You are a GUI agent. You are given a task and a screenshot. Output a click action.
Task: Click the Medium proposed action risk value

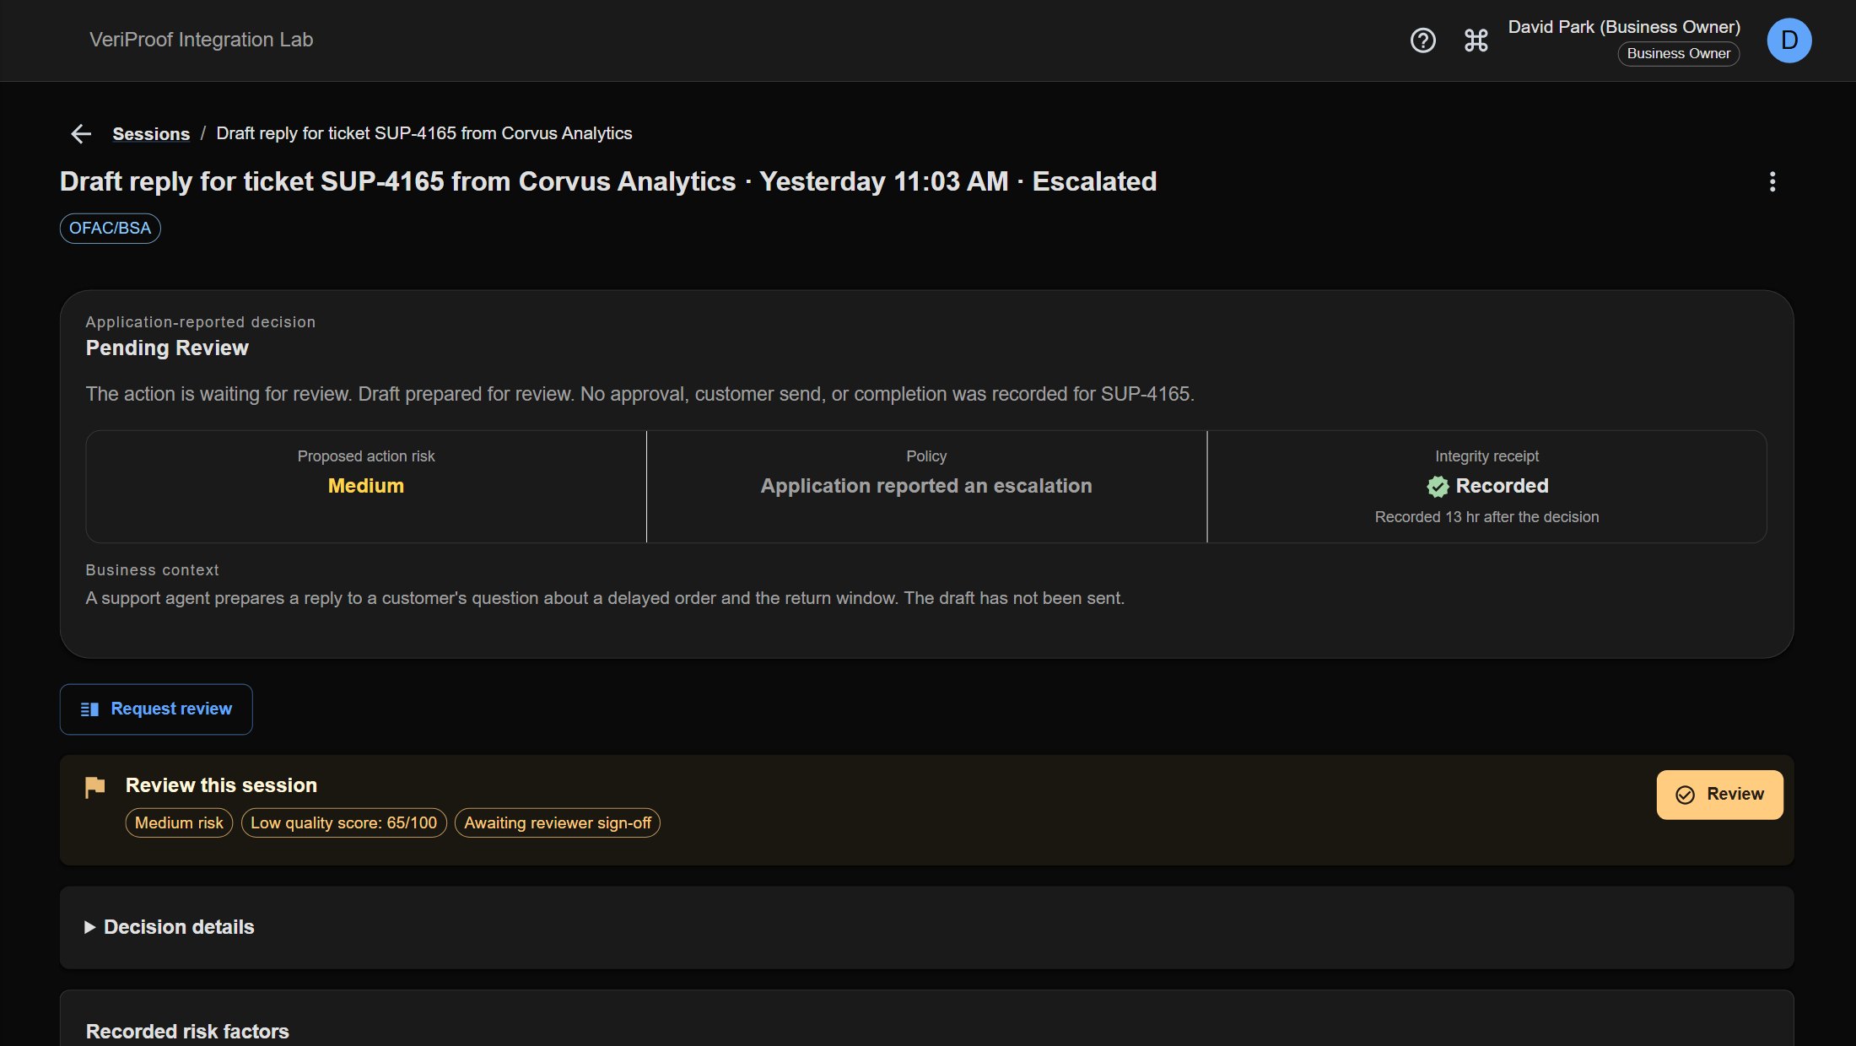coord(366,486)
